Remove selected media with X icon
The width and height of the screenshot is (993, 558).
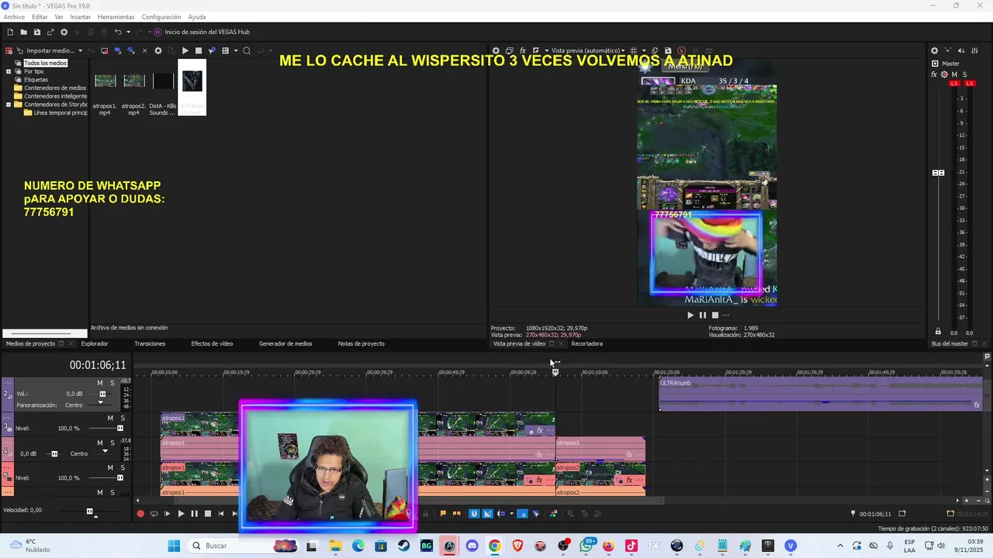tap(144, 50)
